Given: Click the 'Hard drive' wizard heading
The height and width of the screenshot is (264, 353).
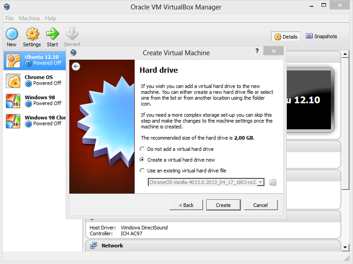Looking at the screenshot, I should pyautogui.click(x=158, y=70).
